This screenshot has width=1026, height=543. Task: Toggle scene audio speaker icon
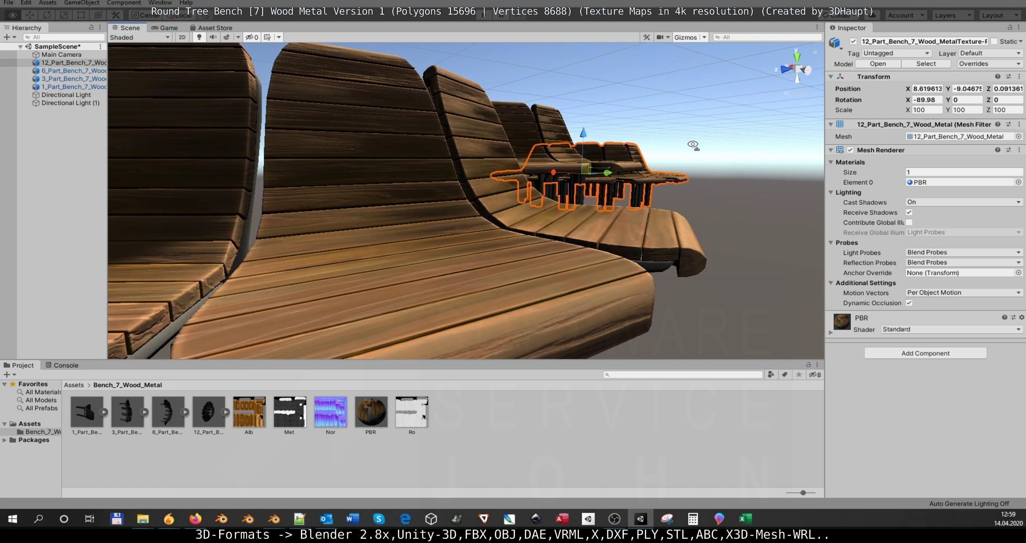pos(213,37)
